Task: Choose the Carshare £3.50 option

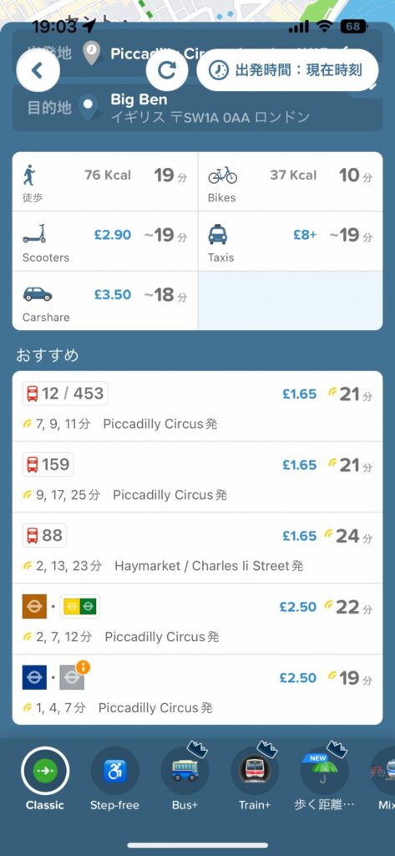Action: click(104, 301)
